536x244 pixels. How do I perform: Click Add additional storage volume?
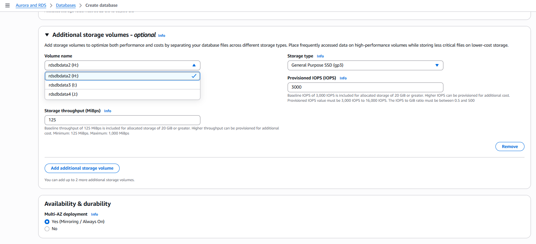point(82,168)
